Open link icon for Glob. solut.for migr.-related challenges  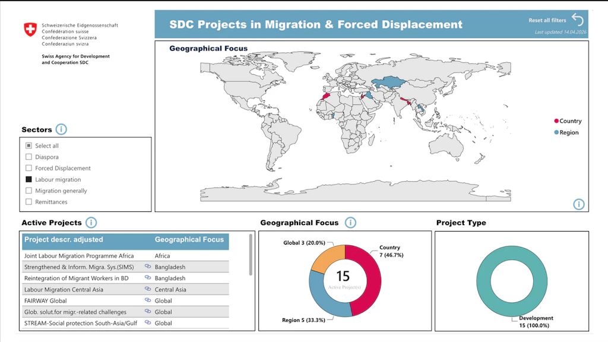[x=148, y=311]
